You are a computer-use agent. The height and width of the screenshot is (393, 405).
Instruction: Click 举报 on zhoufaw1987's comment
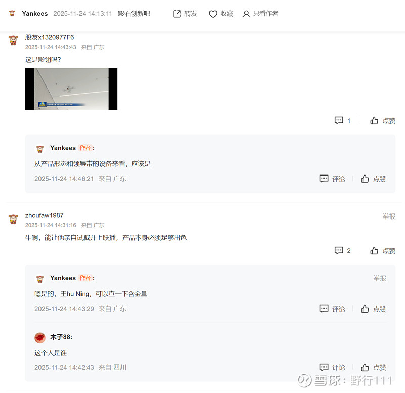389,216
